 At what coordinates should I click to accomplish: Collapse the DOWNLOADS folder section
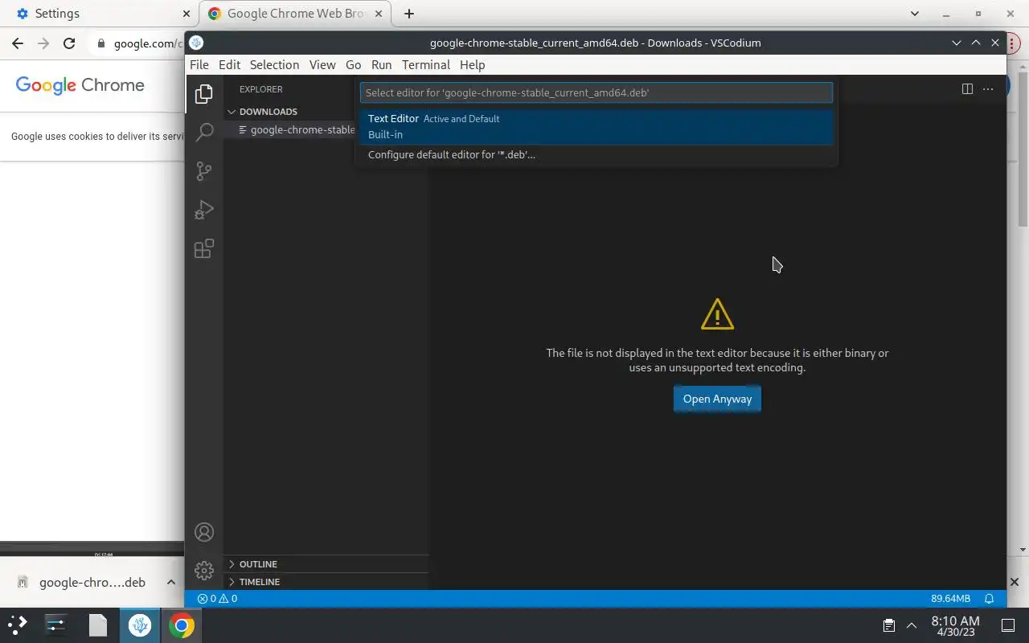click(x=269, y=112)
